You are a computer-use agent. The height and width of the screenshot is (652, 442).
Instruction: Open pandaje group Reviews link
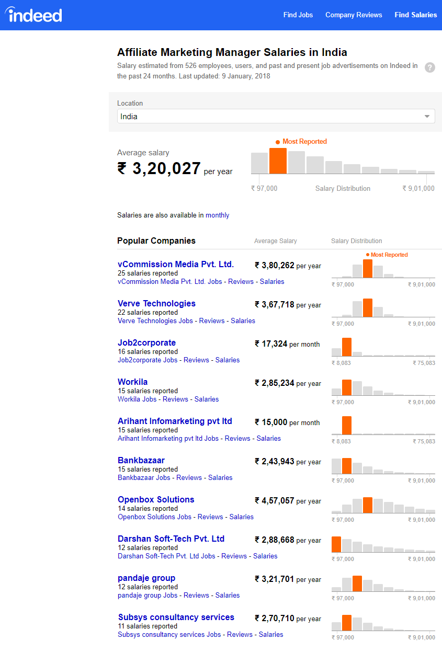196,595
